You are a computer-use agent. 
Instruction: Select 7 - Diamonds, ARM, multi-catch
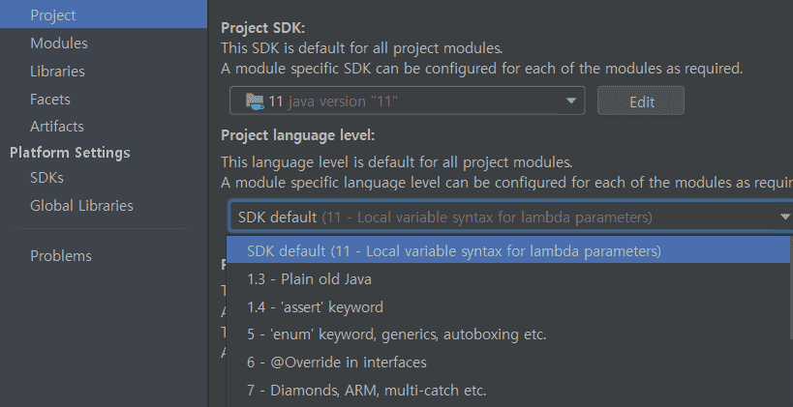366,391
